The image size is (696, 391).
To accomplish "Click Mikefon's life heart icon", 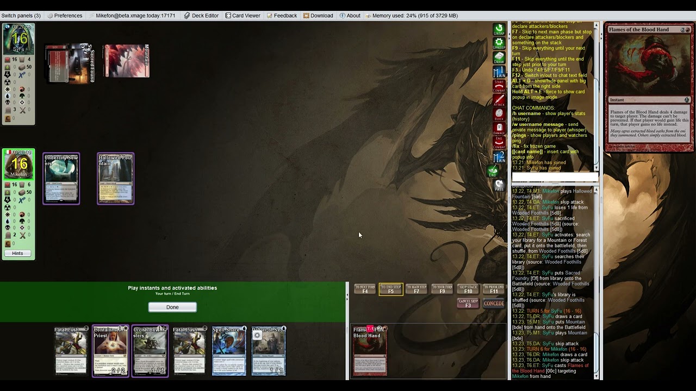I will coord(8,185).
